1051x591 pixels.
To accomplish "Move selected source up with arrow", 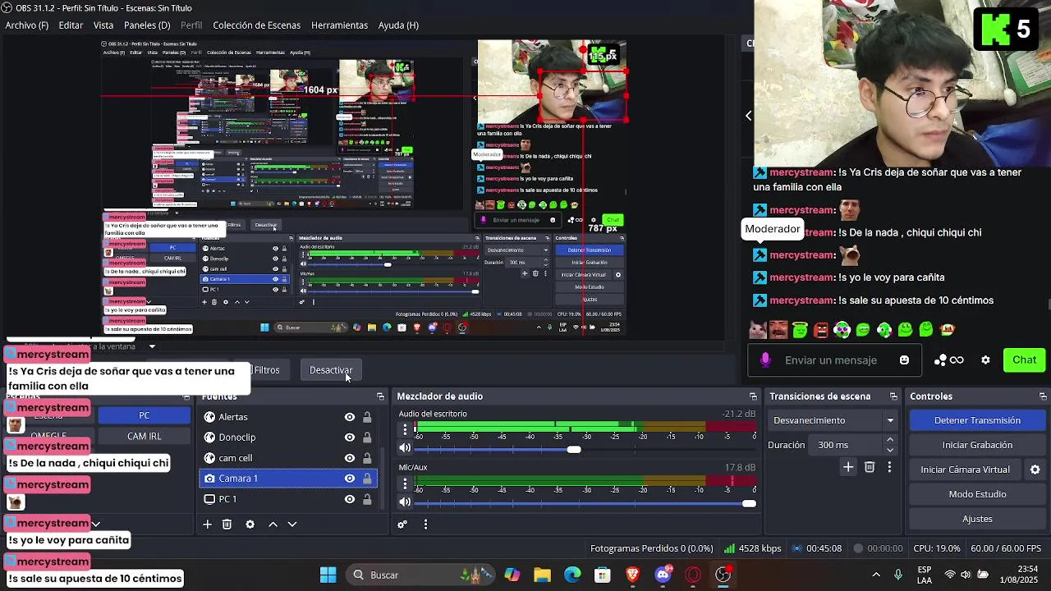I will tap(273, 525).
